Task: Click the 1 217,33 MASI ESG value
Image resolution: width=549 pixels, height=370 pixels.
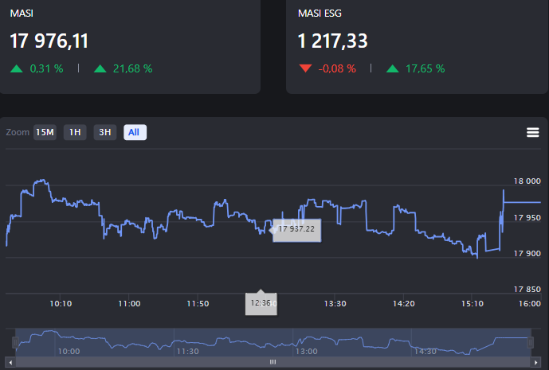Action: point(332,41)
